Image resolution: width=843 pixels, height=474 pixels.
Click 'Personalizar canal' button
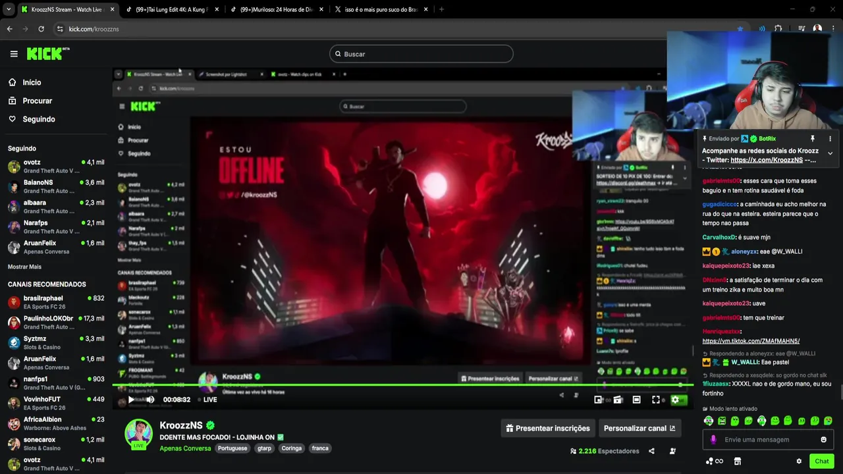639,428
